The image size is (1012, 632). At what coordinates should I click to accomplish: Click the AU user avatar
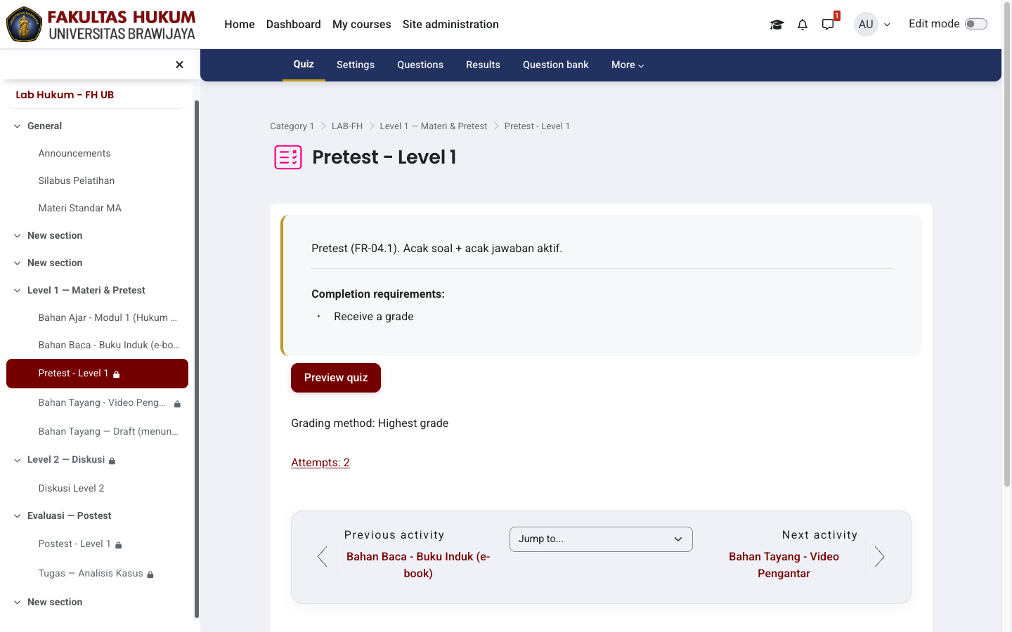tap(866, 24)
